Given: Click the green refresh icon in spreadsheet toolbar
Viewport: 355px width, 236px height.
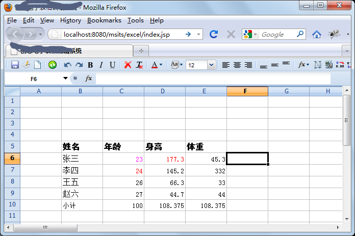Looking at the screenshot, I should 53,65.
